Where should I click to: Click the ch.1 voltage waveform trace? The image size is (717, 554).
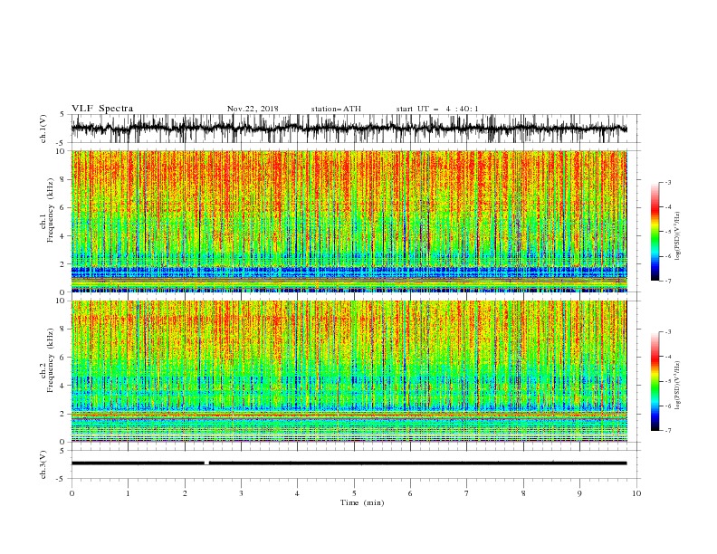349,129
